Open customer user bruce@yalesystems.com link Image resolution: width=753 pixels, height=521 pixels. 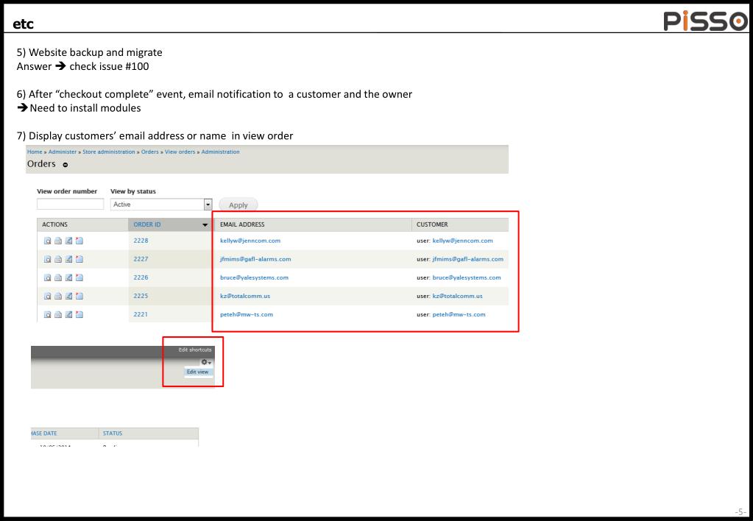467,277
